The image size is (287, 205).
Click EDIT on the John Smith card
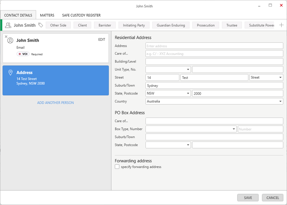[x=102, y=39]
